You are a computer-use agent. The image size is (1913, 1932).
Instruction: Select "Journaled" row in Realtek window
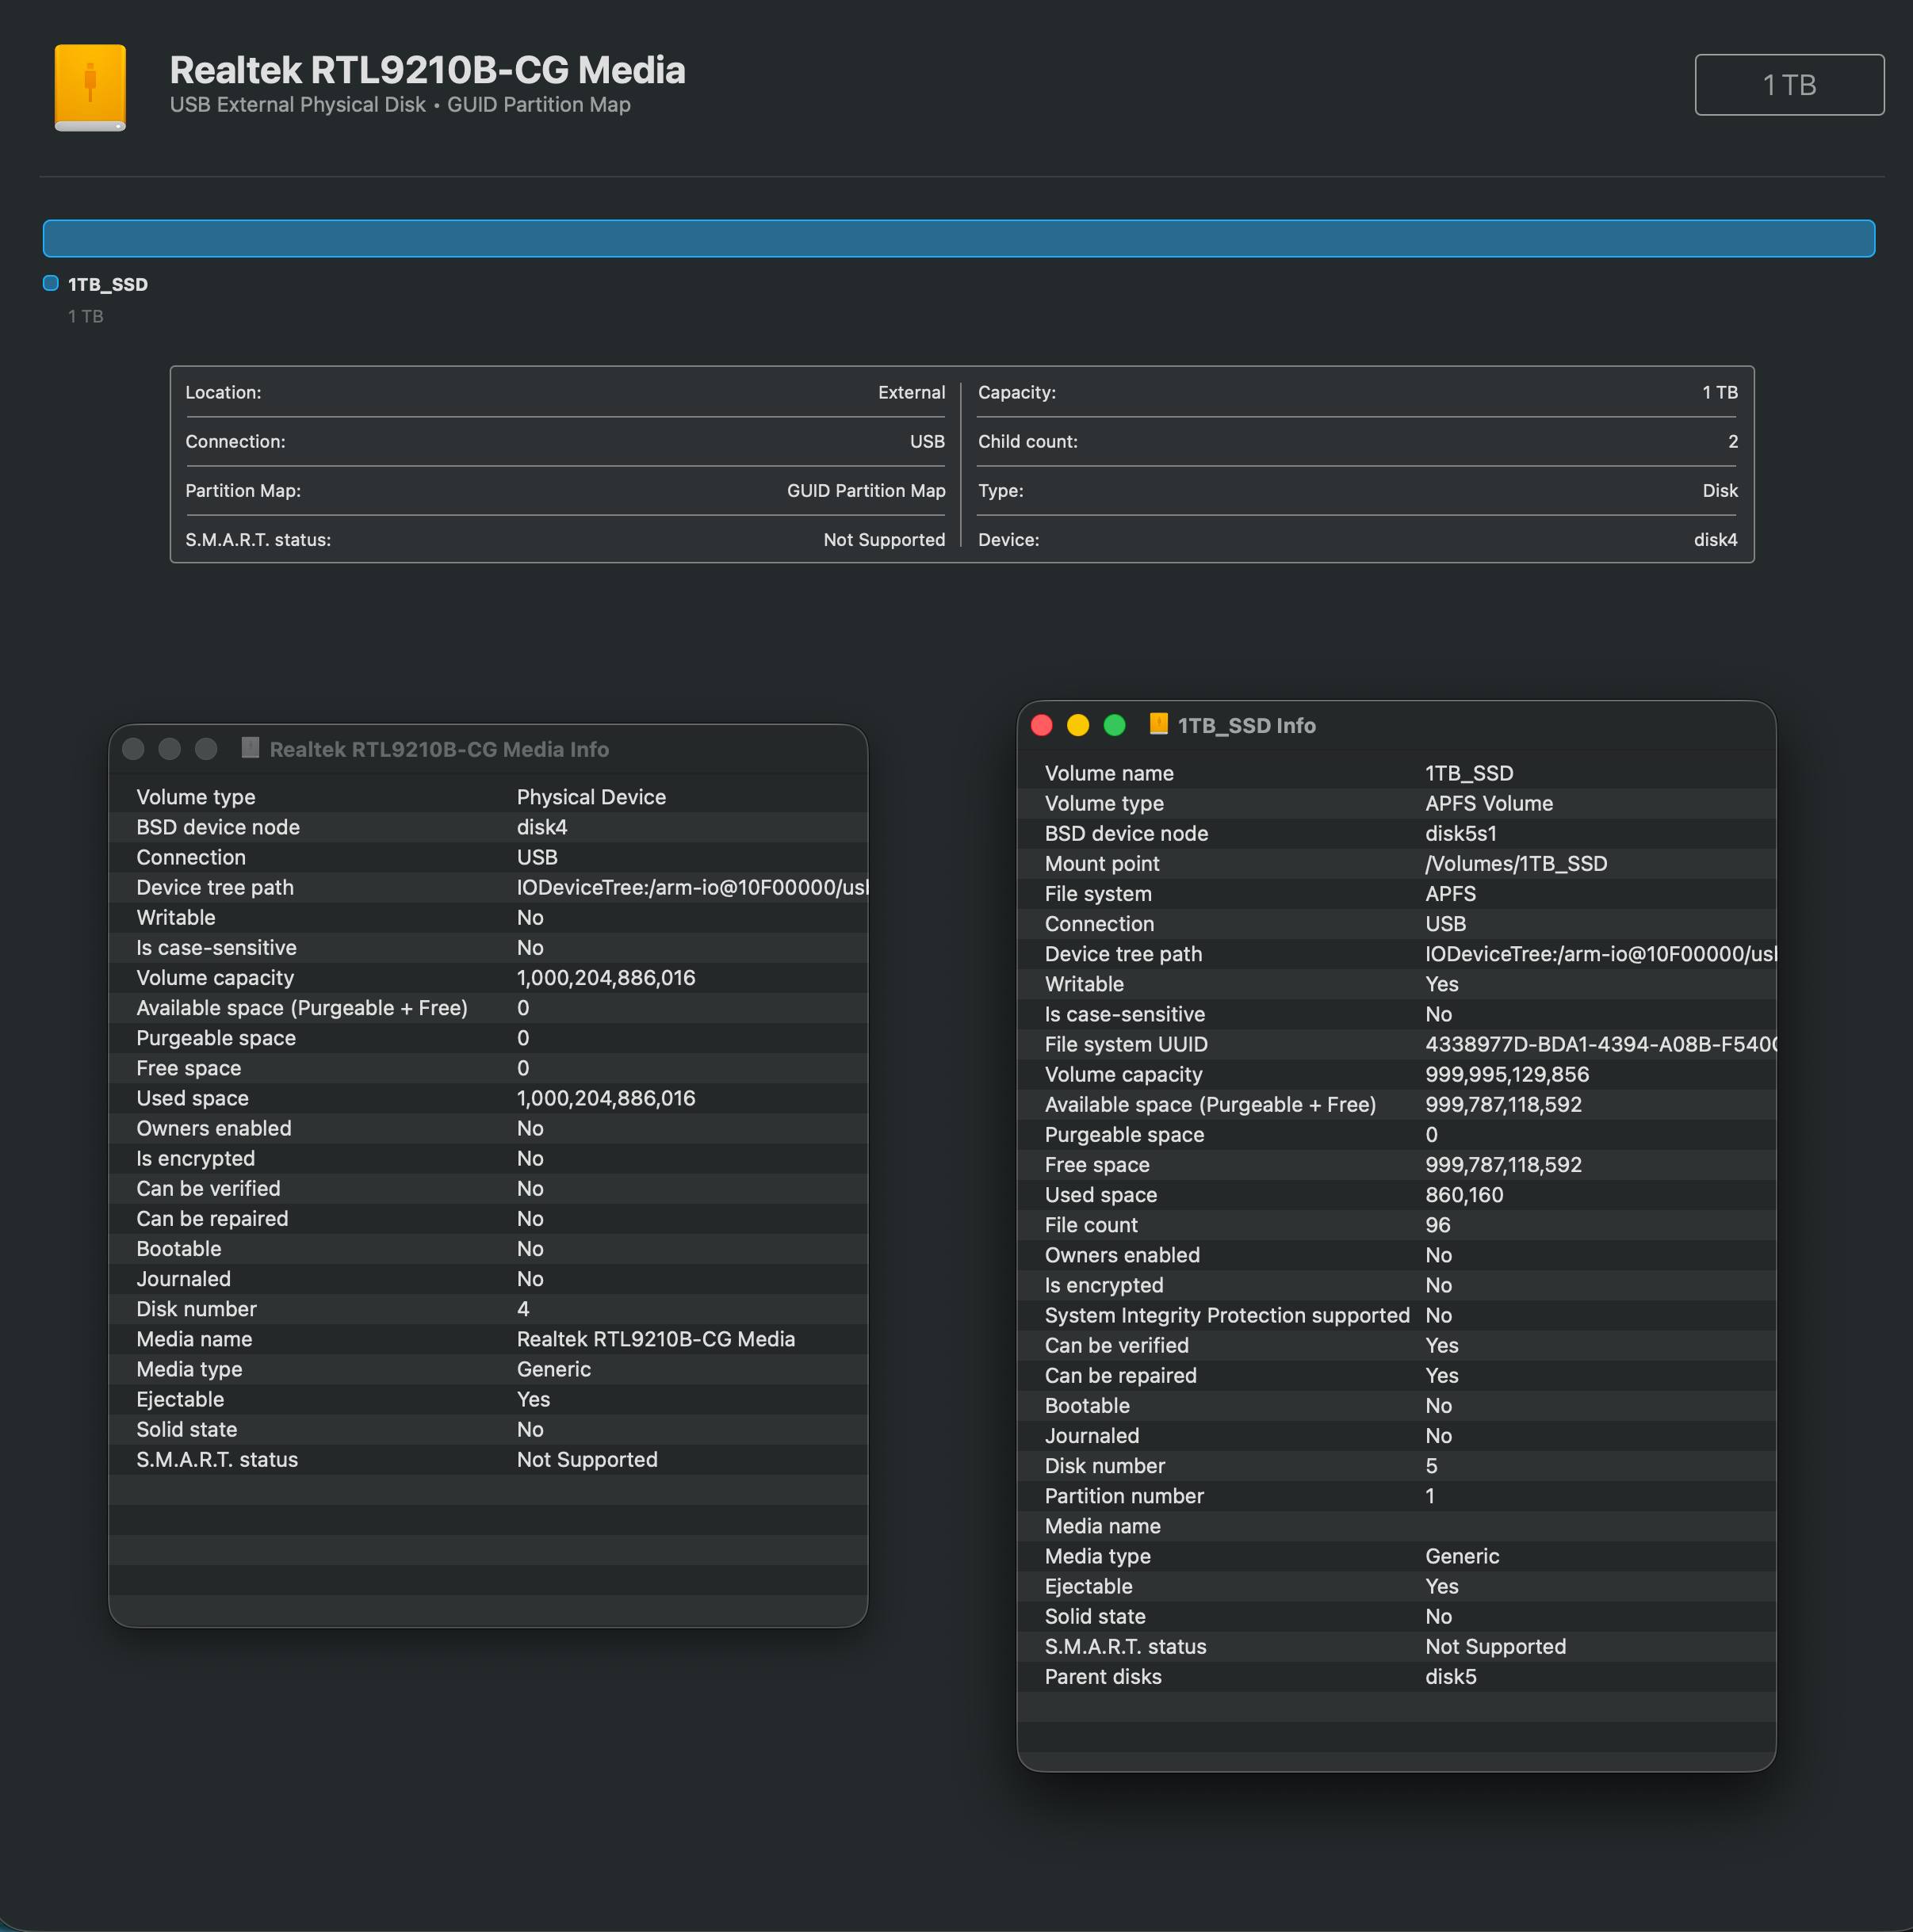point(488,1279)
